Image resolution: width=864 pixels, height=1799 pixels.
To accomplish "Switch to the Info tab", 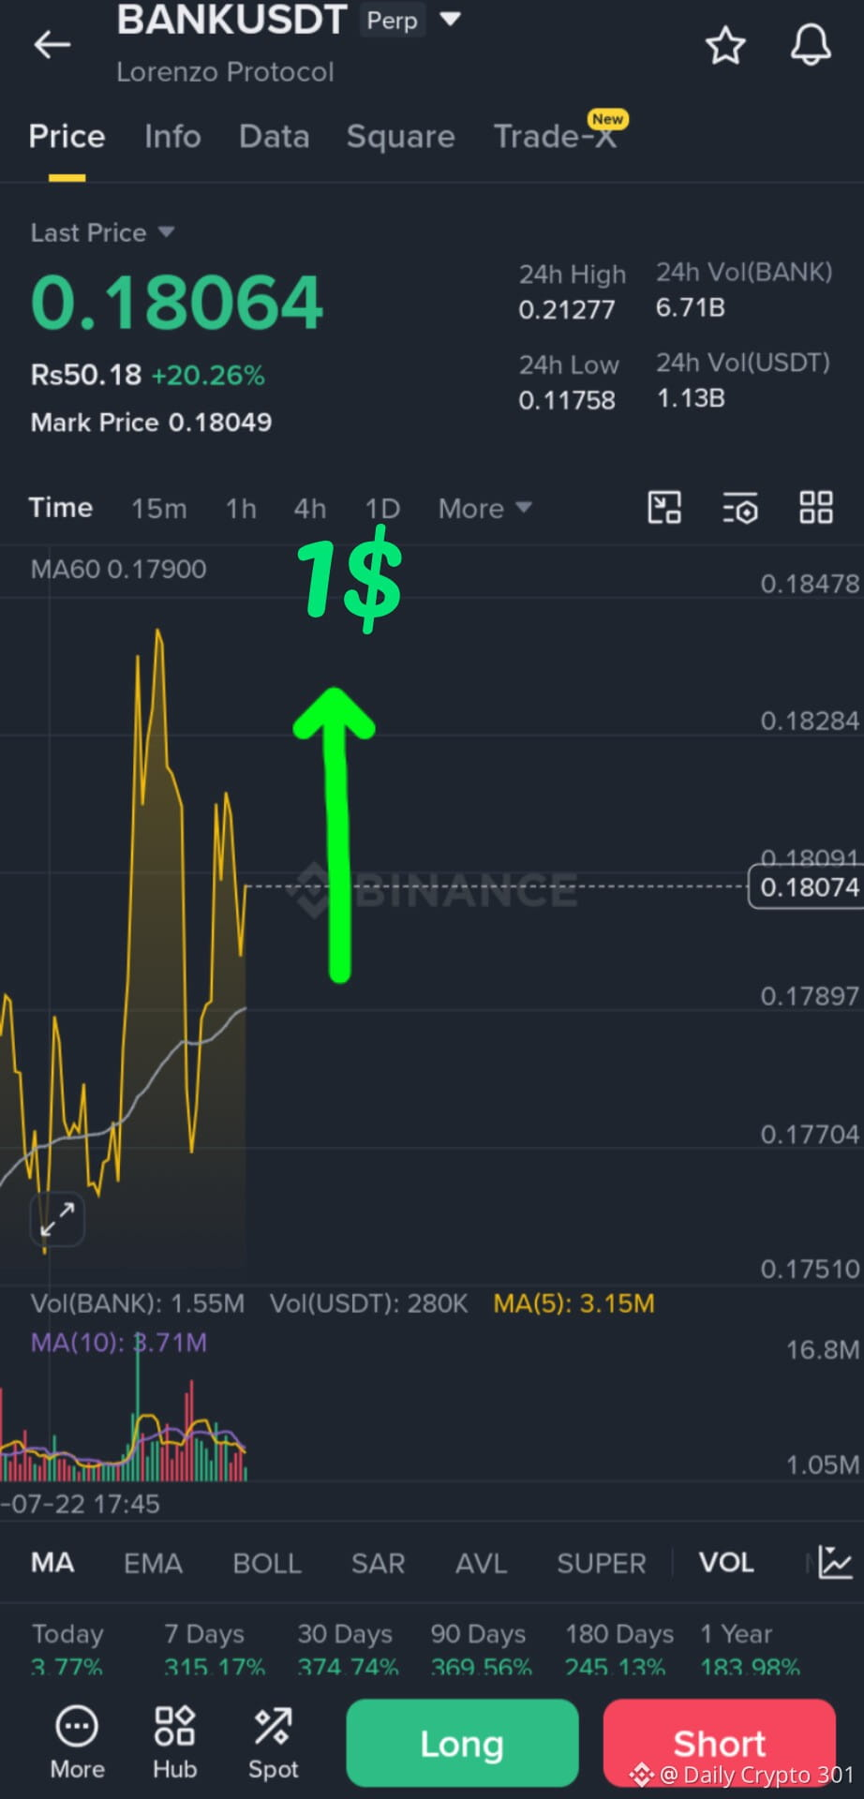I will pyautogui.click(x=172, y=137).
